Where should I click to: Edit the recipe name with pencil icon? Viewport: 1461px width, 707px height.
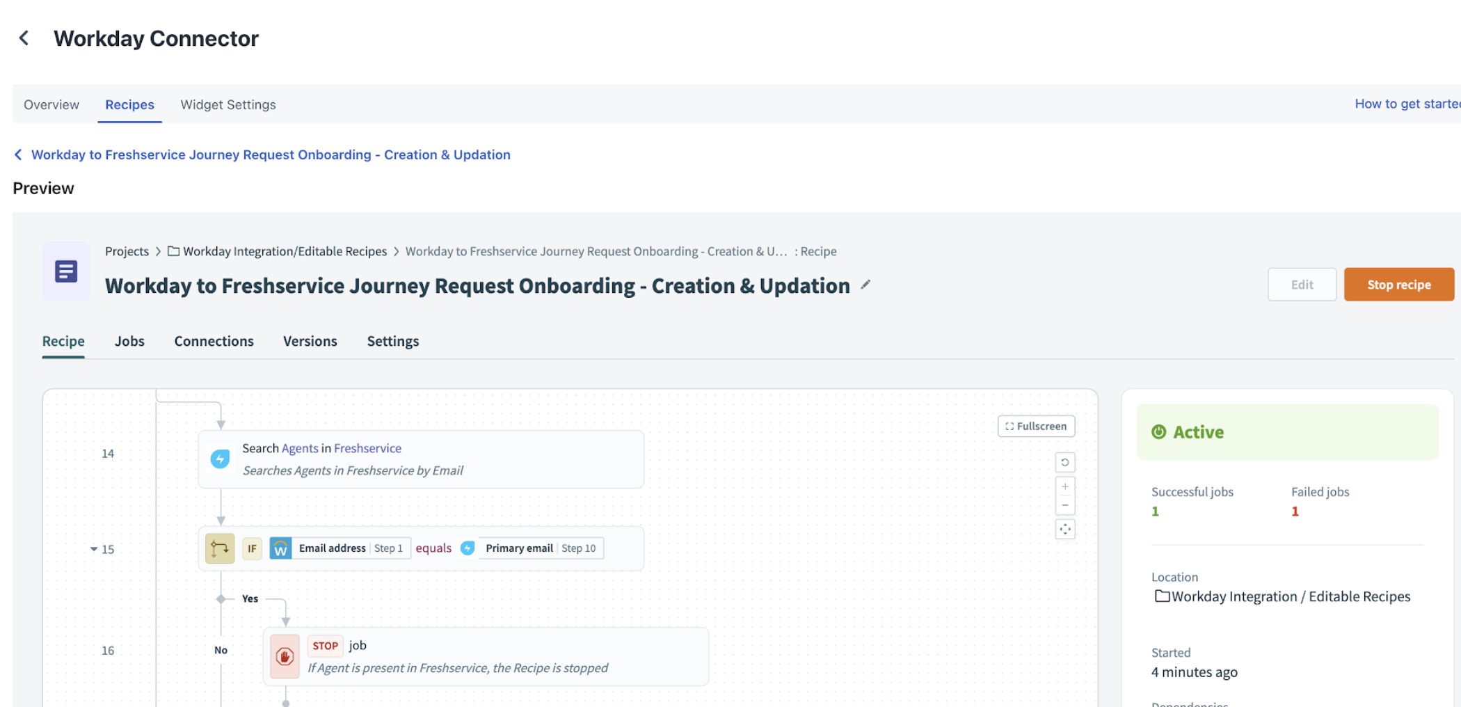click(x=865, y=285)
